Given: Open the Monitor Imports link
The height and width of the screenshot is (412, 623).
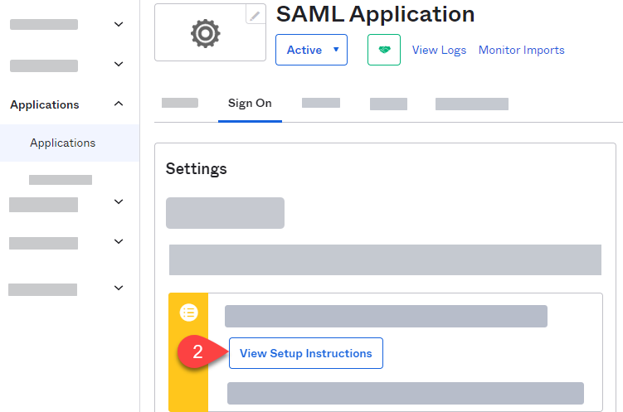Looking at the screenshot, I should coord(521,50).
